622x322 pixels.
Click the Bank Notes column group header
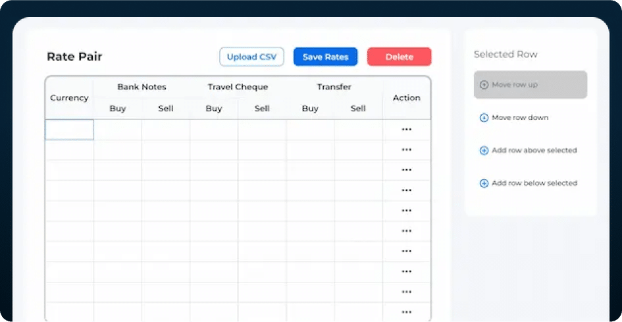(142, 87)
